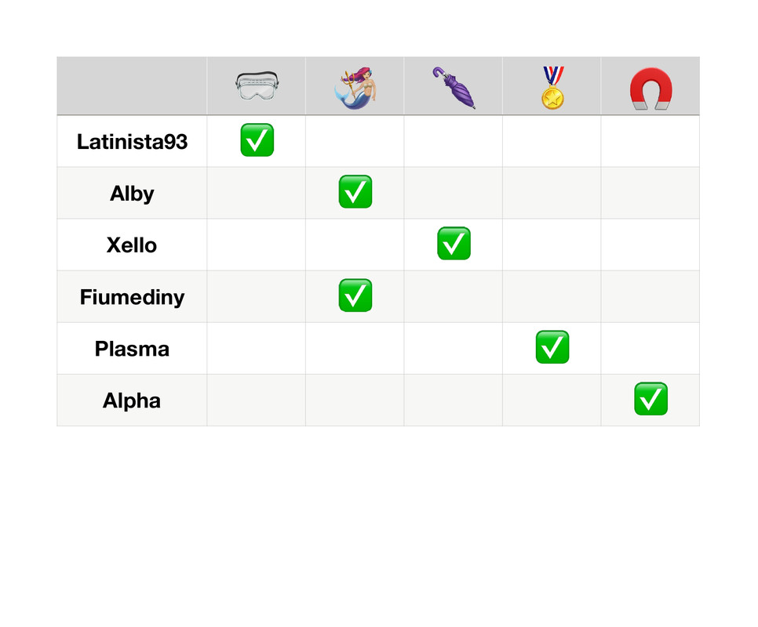
Task: Click the gold sports medal icon
Action: [552, 86]
